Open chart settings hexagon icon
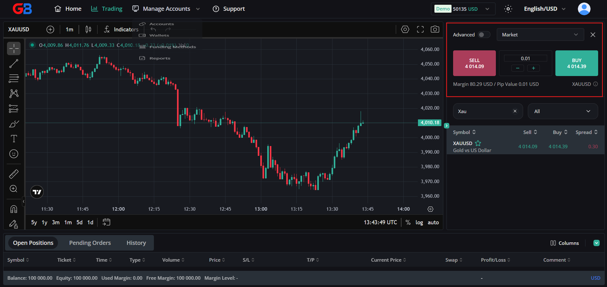The width and height of the screenshot is (607, 287). 405,29
